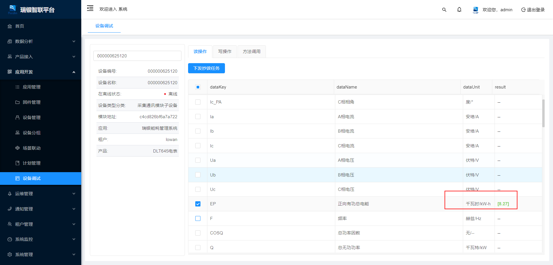
Task: Check the Ia row checkbox
Action: tap(198, 116)
